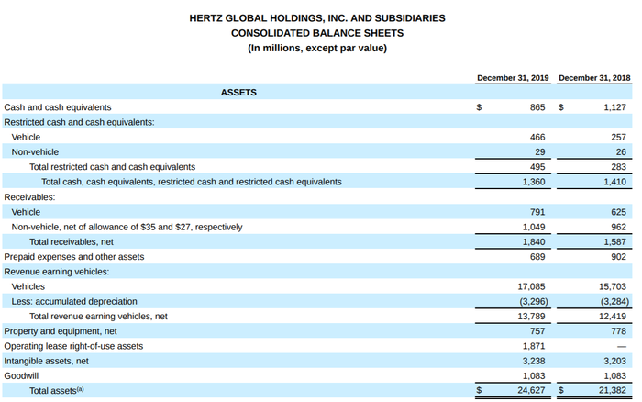Image resolution: width=642 pixels, height=402 pixels.
Task: Click the 'Goodwill' row label
Action: tap(21, 376)
